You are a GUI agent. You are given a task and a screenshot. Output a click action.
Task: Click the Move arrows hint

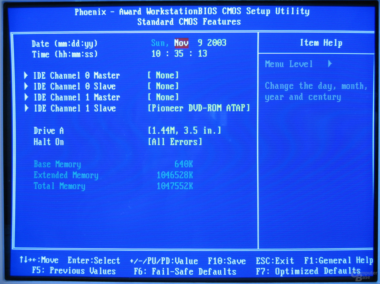point(39,260)
